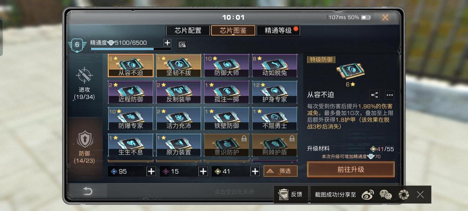Viewport: 468px width, 211px height.
Task: Expand the 筛选 filter menu
Action: 280,171
